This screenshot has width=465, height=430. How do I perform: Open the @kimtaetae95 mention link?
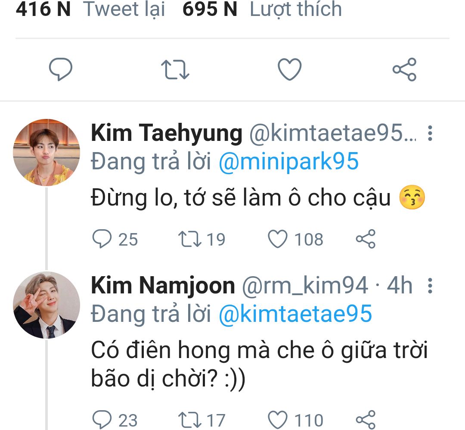pos(295,314)
